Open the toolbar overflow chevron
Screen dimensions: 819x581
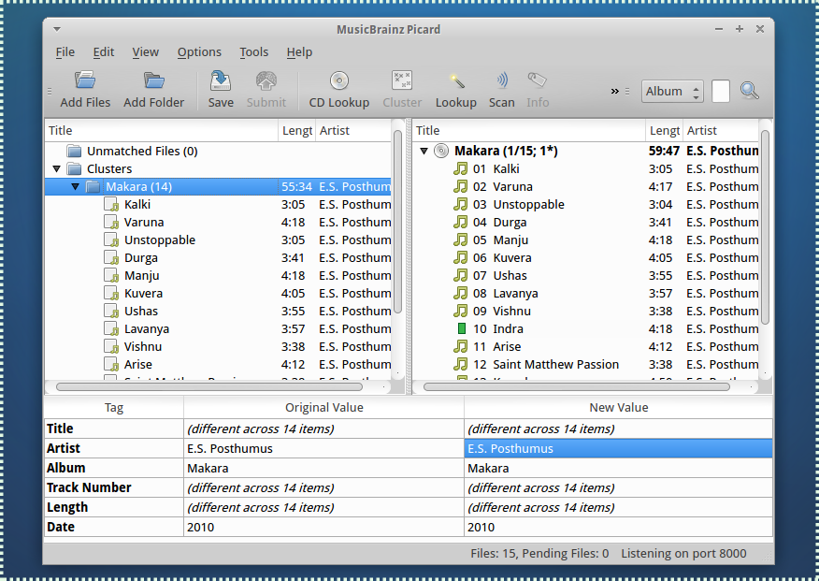click(x=615, y=91)
